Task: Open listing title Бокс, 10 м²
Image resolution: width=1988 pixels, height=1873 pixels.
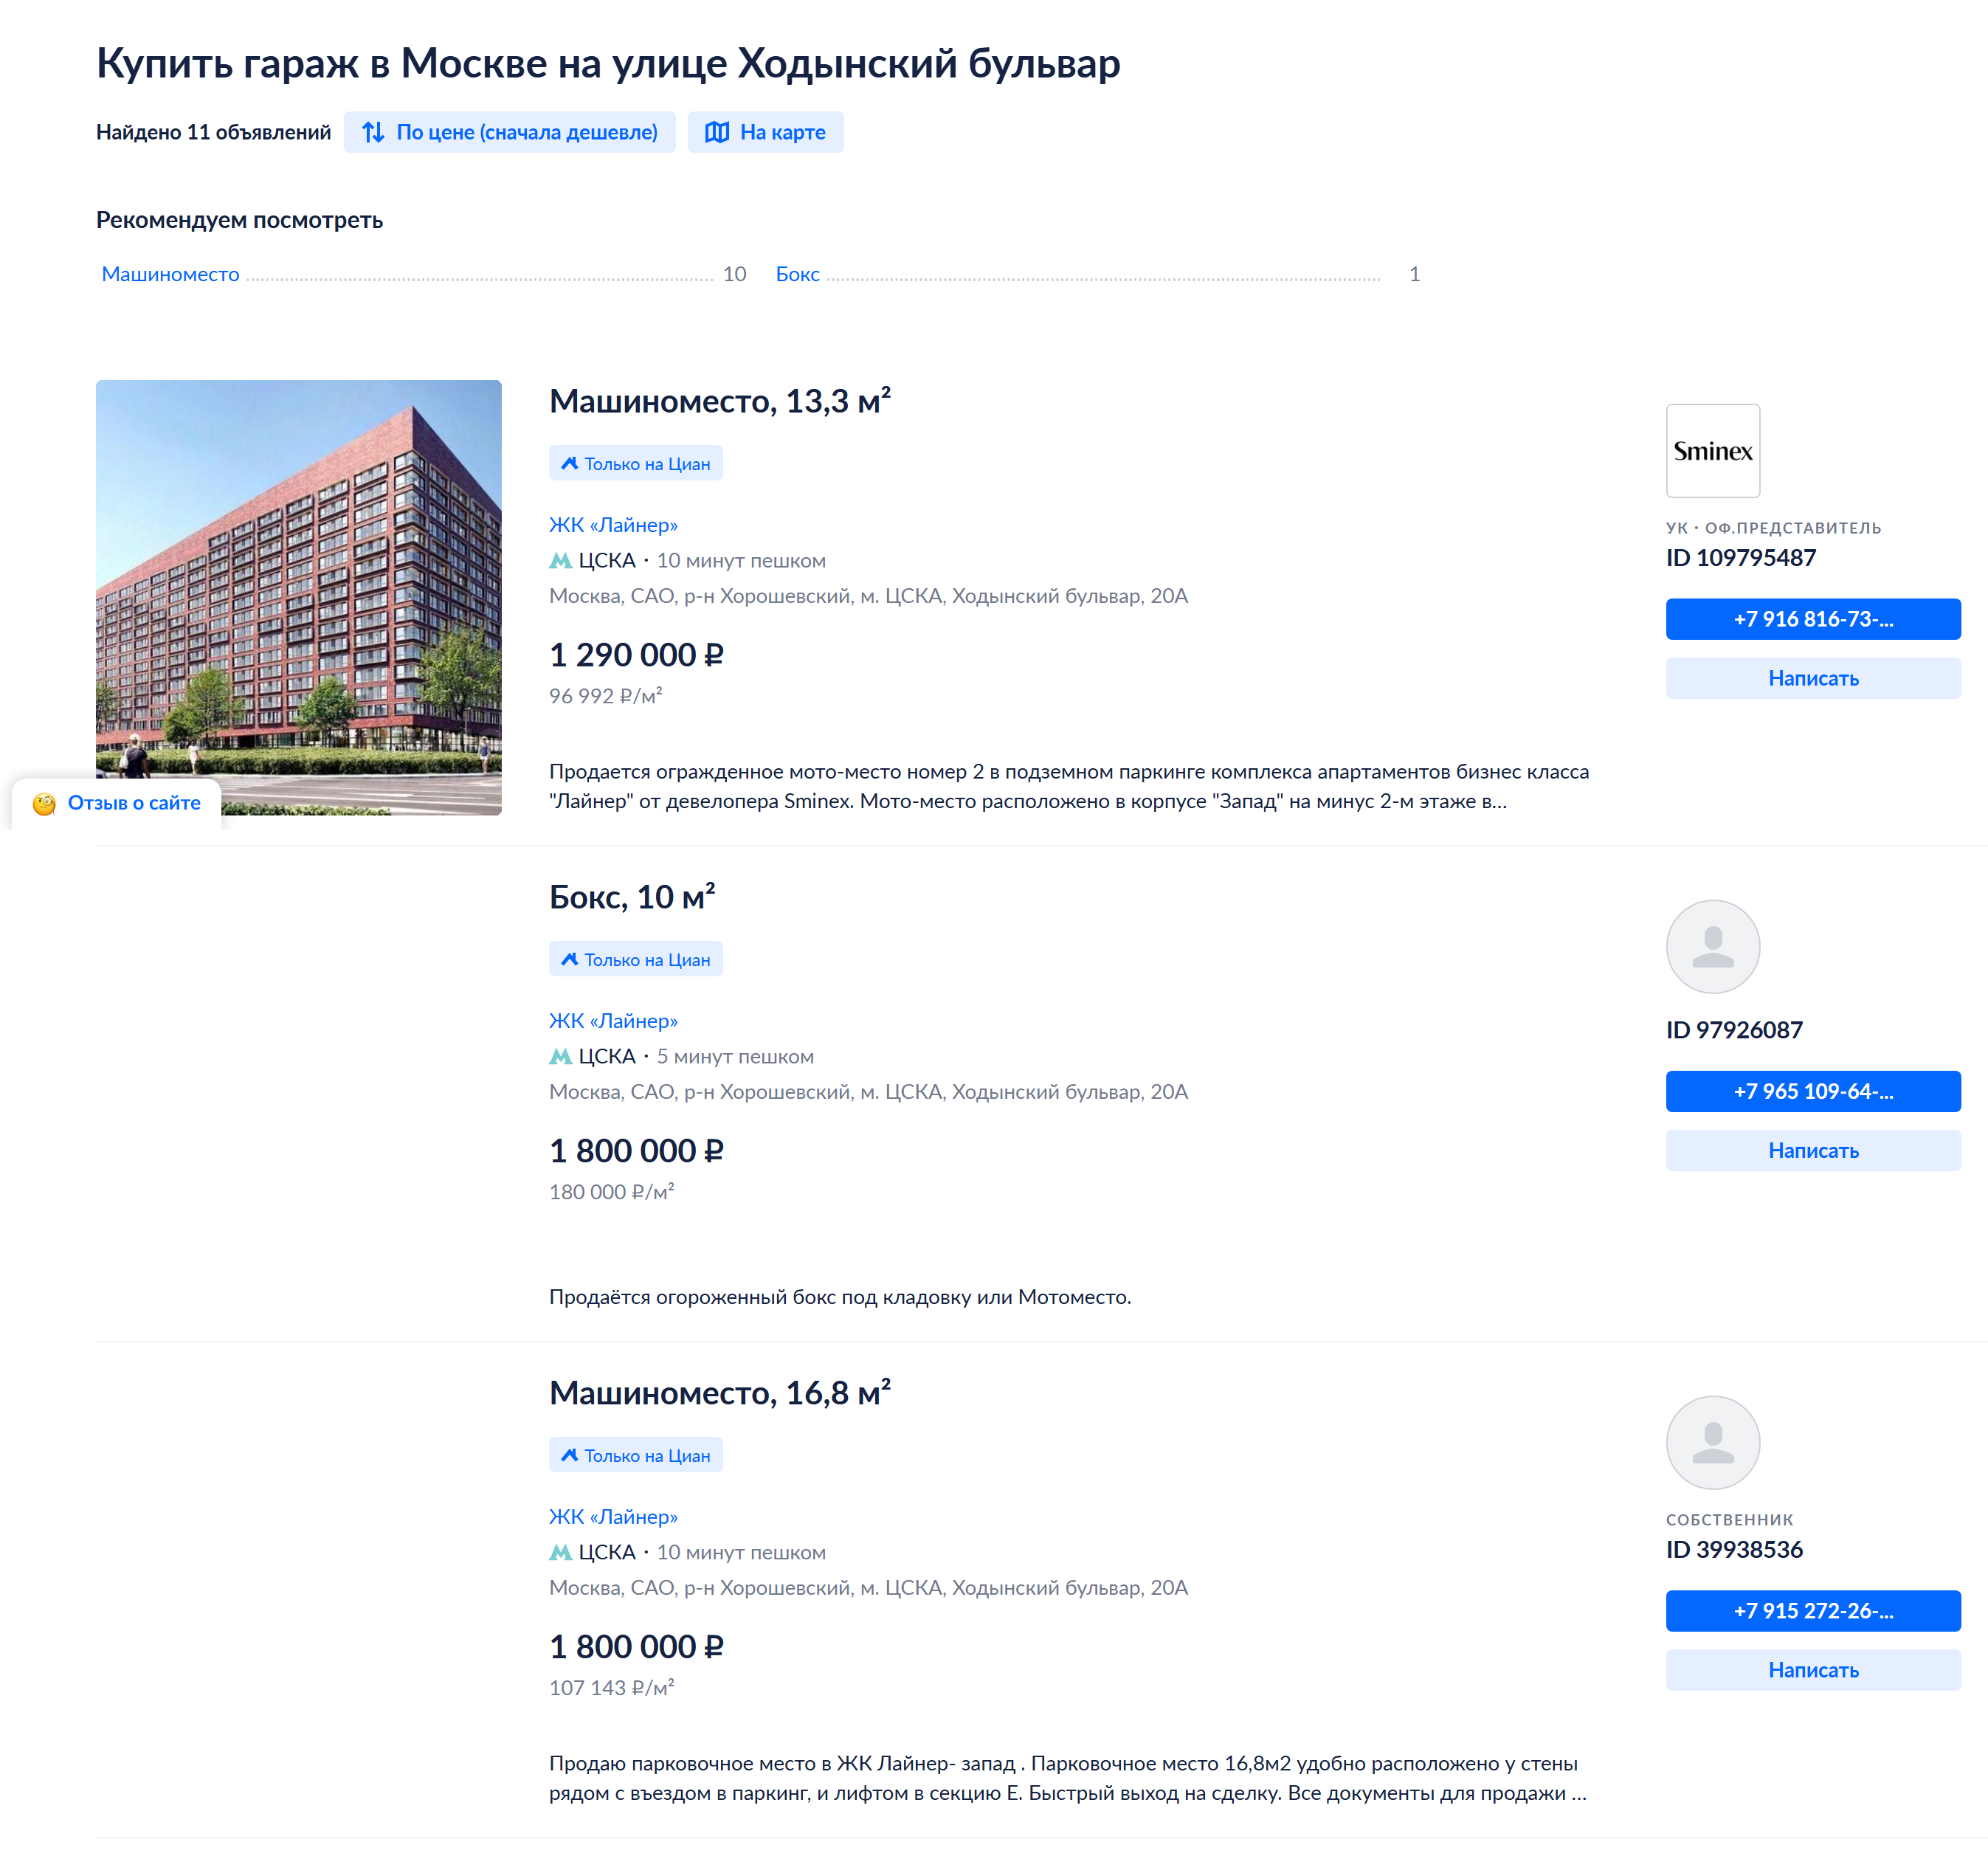Action: click(632, 897)
